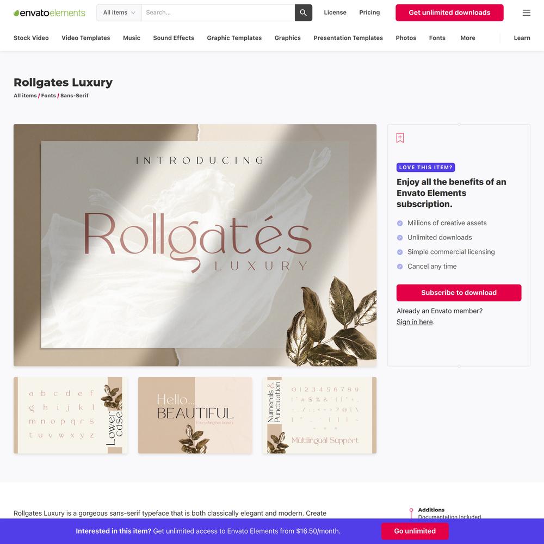Click into the Search input field
Viewport: 544px width, 544px height.
click(218, 13)
